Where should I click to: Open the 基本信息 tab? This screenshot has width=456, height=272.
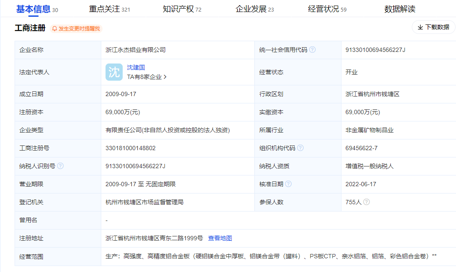click(x=33, y=9)
